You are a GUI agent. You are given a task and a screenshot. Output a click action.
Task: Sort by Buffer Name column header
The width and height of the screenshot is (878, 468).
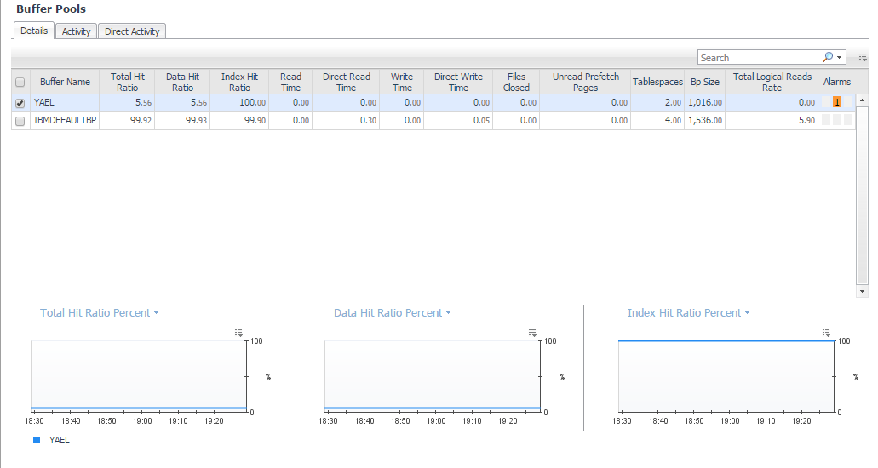click(x=65, y=82)
